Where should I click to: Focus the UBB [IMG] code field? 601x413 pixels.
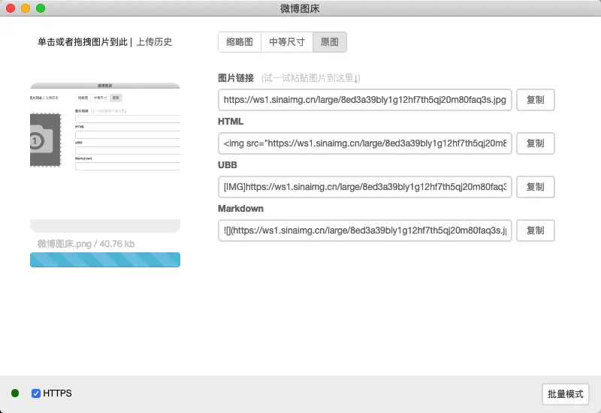coord(365,187)
